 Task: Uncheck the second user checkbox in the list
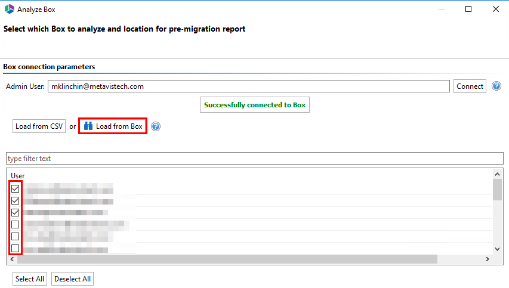15,201
